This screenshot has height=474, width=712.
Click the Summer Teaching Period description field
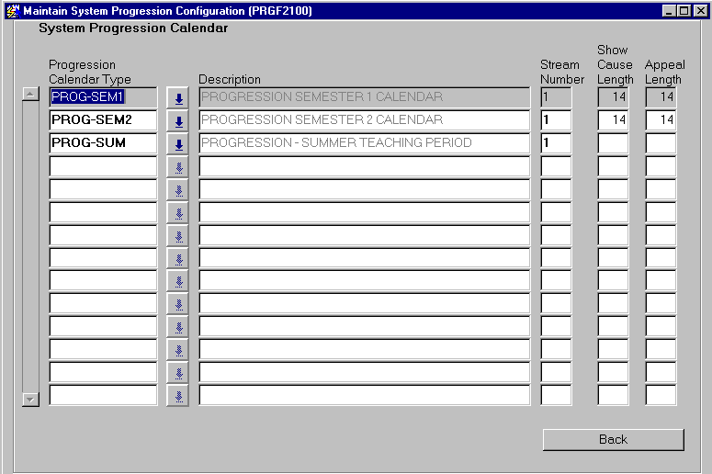click(364, 143)
